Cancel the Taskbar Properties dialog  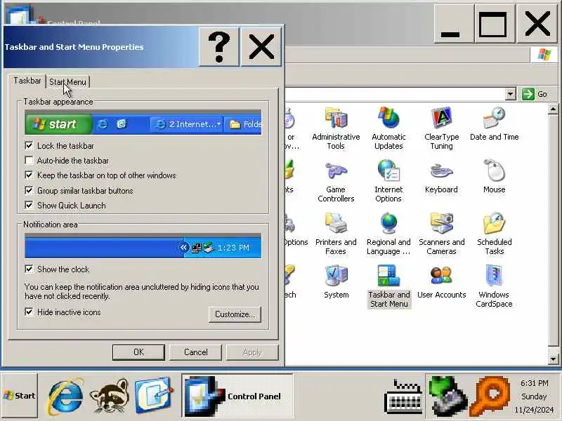(196, 352)
